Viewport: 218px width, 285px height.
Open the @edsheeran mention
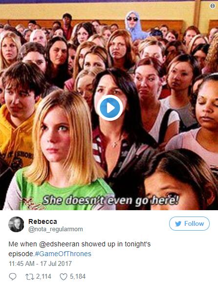[59, 244]
